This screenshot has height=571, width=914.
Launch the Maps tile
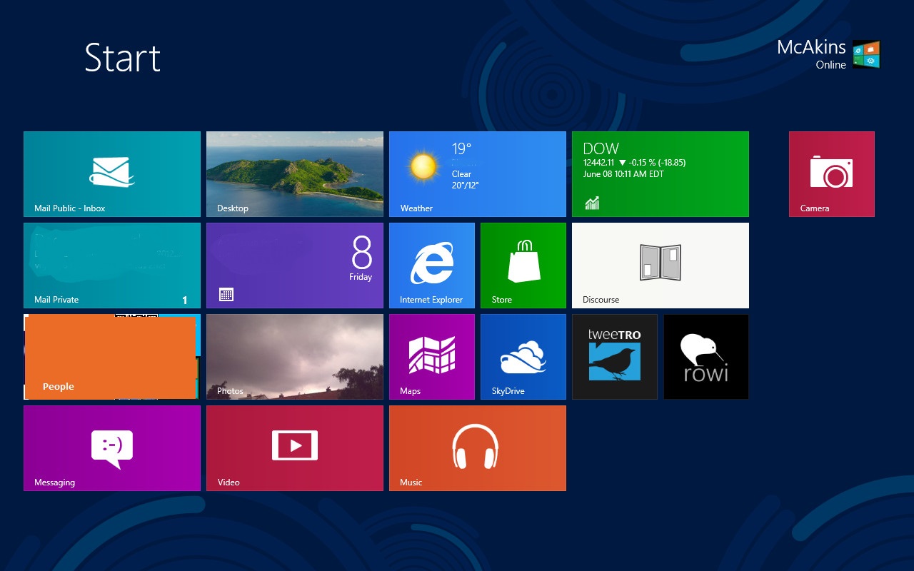coord(431,356)
